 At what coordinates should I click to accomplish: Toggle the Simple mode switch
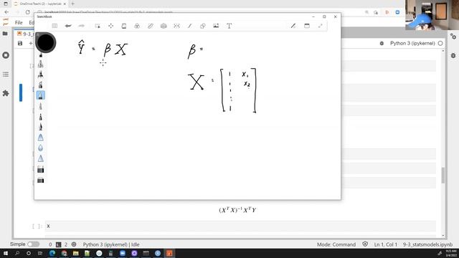[x=33, y=244]
